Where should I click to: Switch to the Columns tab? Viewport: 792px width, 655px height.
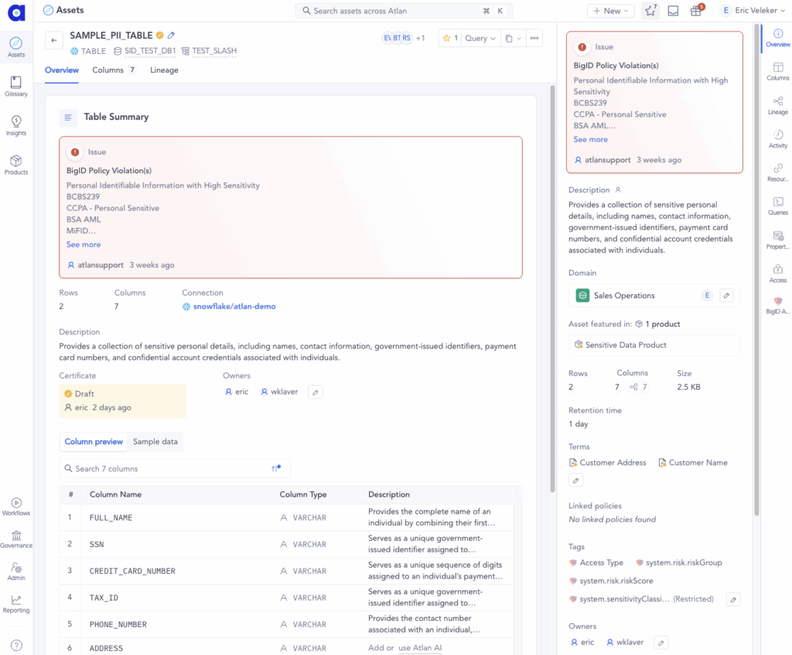113,70
